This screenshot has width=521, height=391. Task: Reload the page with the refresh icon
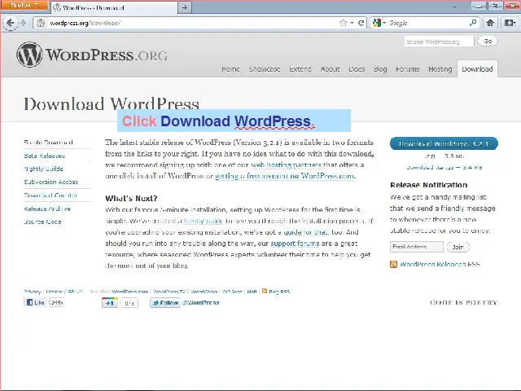click(361, 23)
